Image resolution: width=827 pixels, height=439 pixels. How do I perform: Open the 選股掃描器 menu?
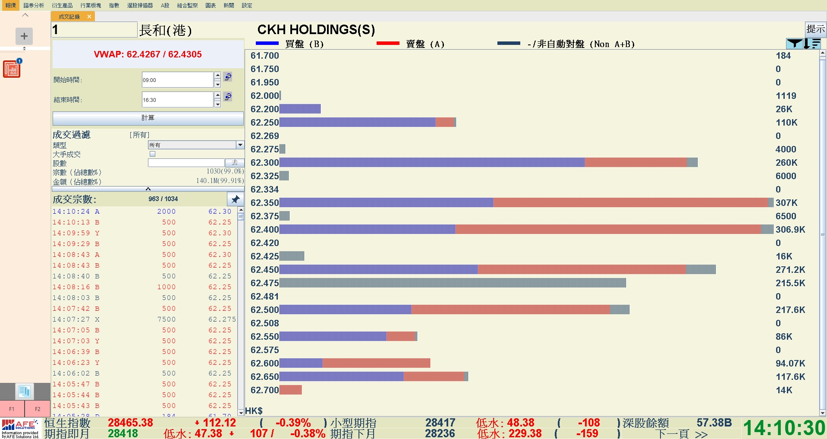(140, 5)
